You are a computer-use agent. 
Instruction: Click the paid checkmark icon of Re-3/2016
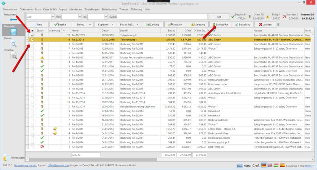pos(42,66)
